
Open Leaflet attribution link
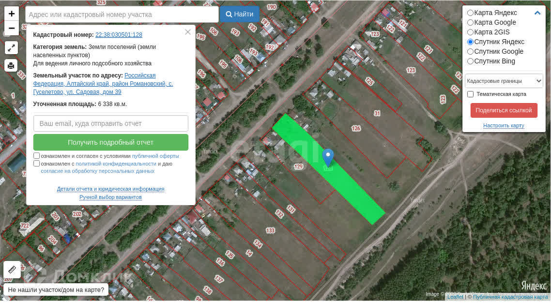click(456, 297)
